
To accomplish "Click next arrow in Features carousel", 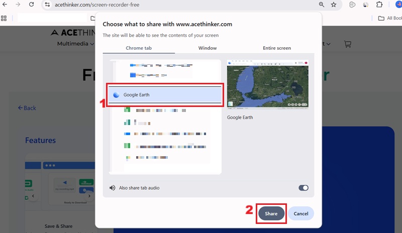I will [89, 196].
